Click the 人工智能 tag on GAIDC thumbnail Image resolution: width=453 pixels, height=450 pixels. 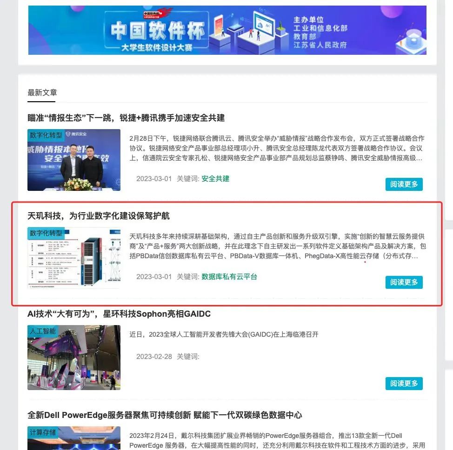(x=42, y=331)
